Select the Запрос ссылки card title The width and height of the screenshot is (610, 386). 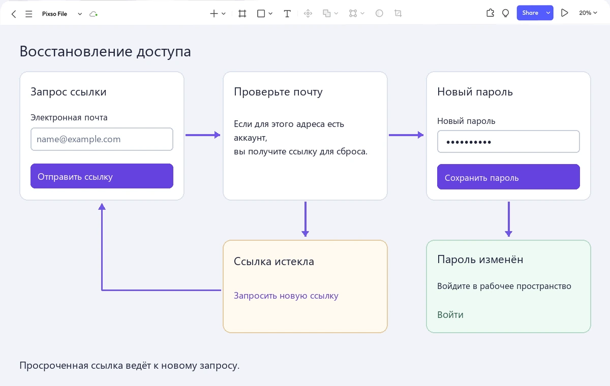[x=69, y=92]
